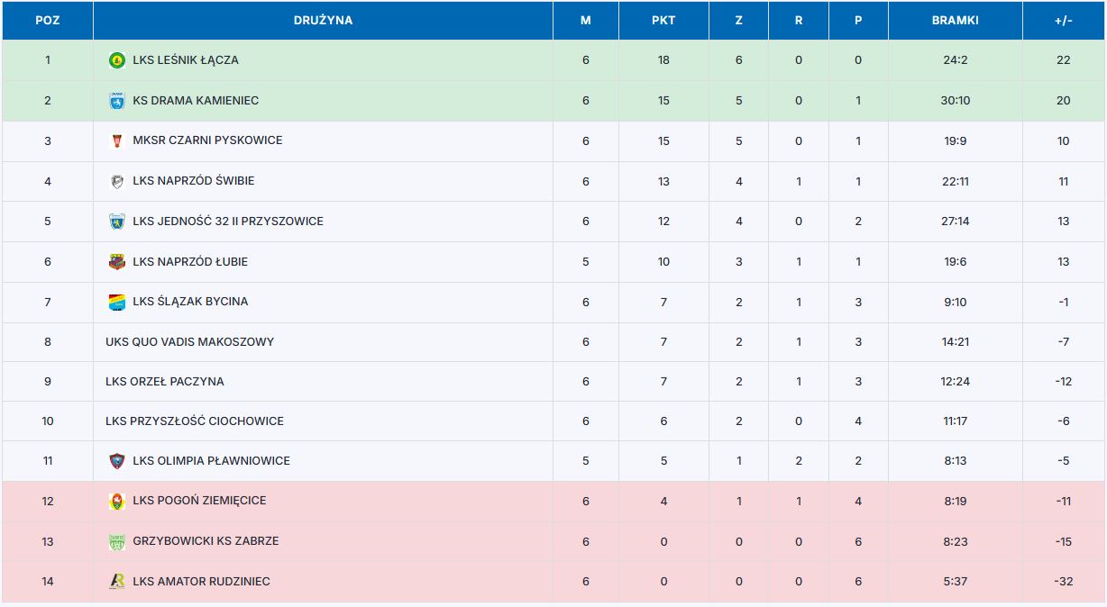Screen dimensions: 1107x607
Task: Click the LKS Naprzód Świbie club logo
Action: (116, 181)
